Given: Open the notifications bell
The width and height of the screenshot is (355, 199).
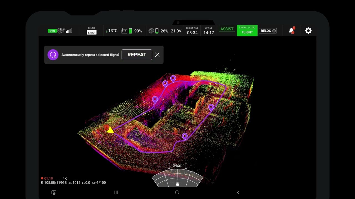Looking at the screenshot, I should (x=291, y=30).
